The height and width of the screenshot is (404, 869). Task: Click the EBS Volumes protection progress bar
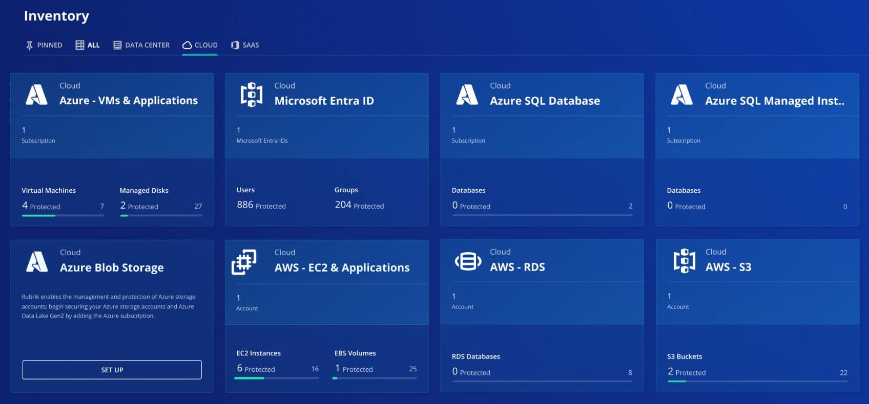(375, 378)
